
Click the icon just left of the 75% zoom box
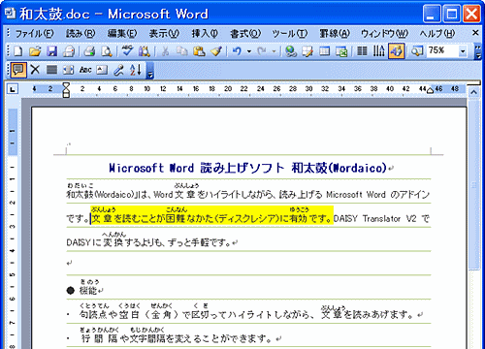tap(417, 51)
